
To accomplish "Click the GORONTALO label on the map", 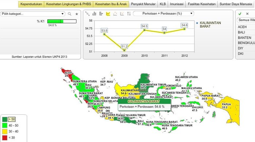I will (x=173, y=86).
